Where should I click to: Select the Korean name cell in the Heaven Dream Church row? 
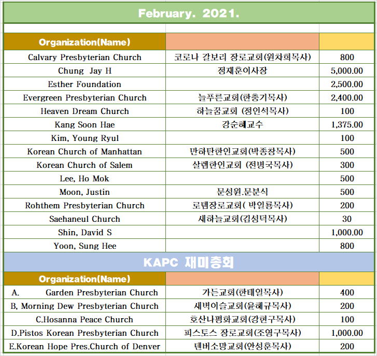click(242, 111)
